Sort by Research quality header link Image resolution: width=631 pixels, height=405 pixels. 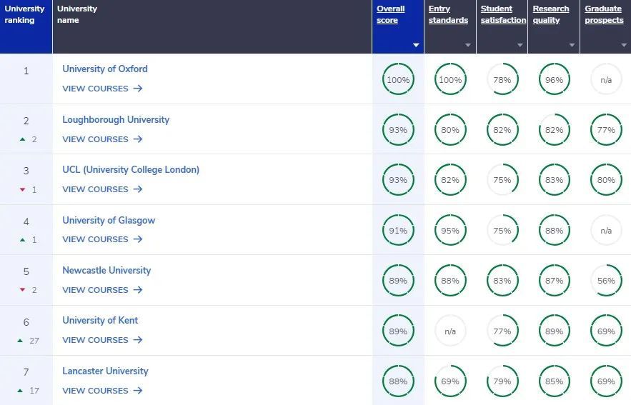coord(550,14)
